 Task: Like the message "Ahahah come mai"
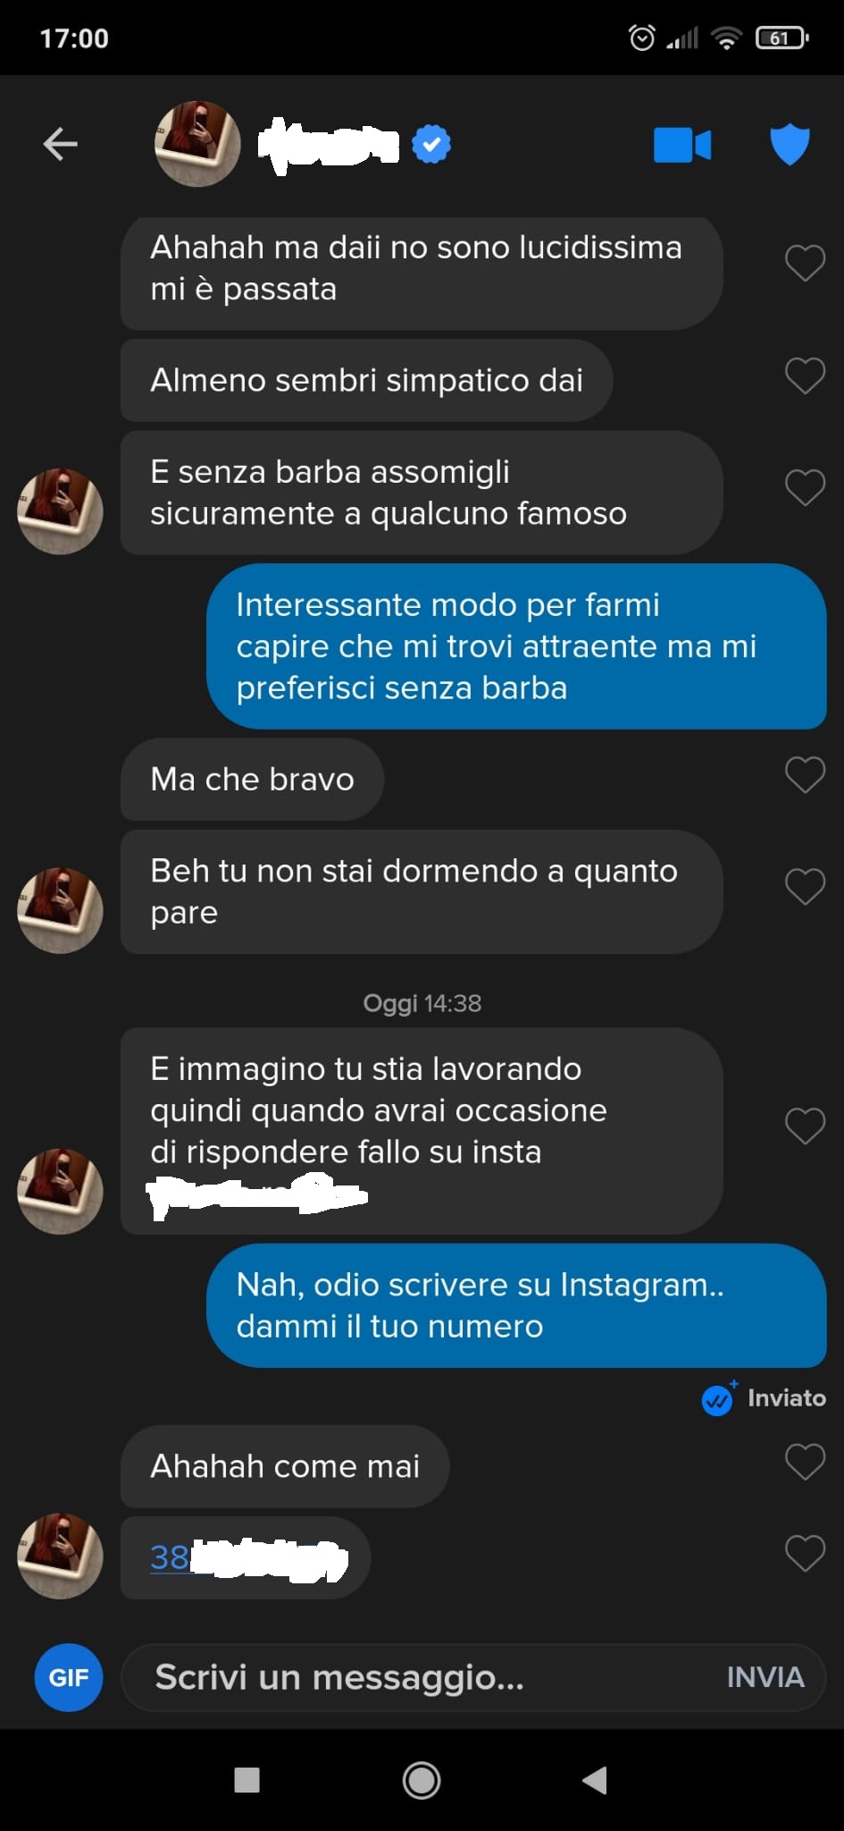805,1463
